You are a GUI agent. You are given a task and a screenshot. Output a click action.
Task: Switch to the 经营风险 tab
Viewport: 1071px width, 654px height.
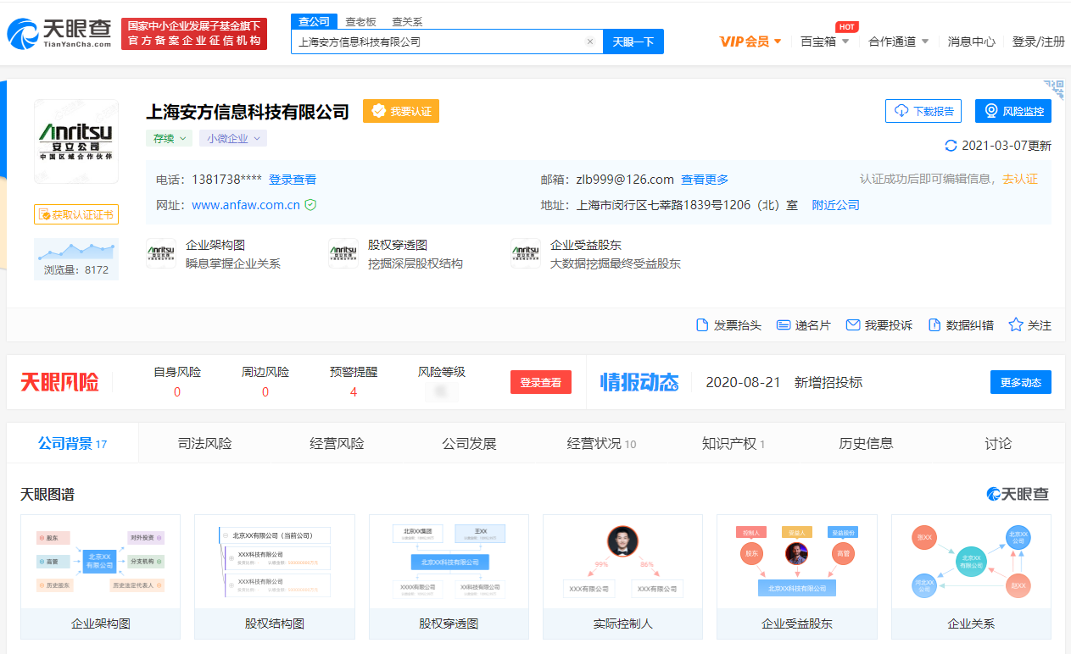[x=337, y=443]
